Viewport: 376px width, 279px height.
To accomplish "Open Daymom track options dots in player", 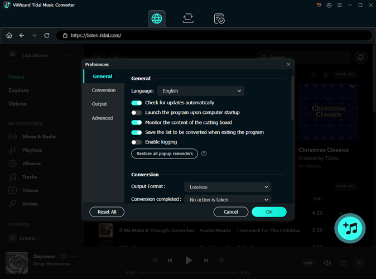I will (x=73, y=256).
